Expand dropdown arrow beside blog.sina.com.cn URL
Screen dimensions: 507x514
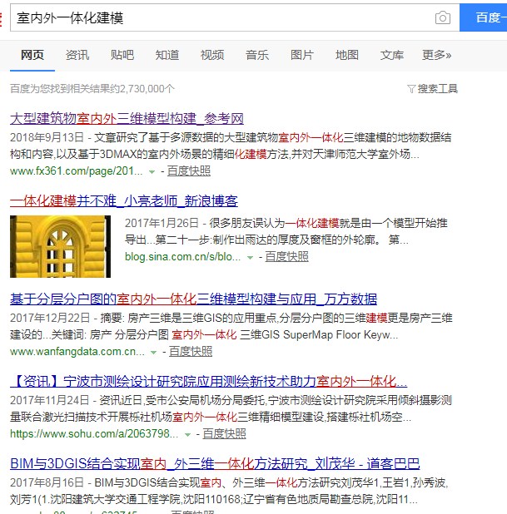(250, 257)
